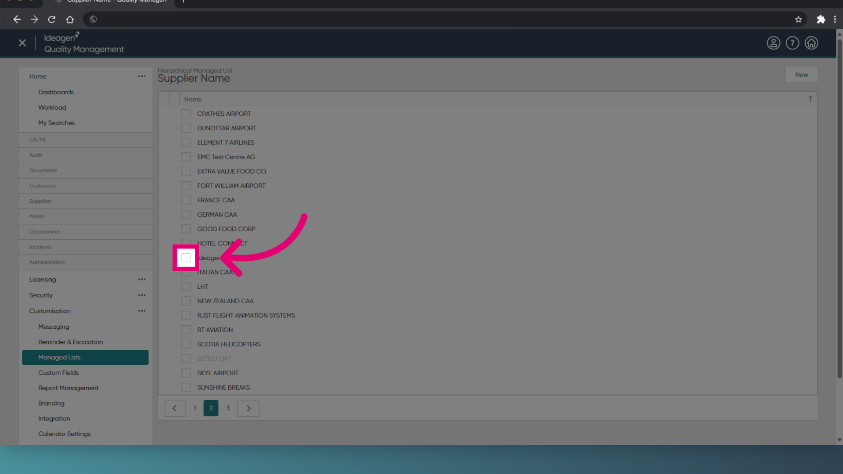The width and height of the screenshot is (843, 474).
Task: Open the Integration settings link
Action: [54, 419]
